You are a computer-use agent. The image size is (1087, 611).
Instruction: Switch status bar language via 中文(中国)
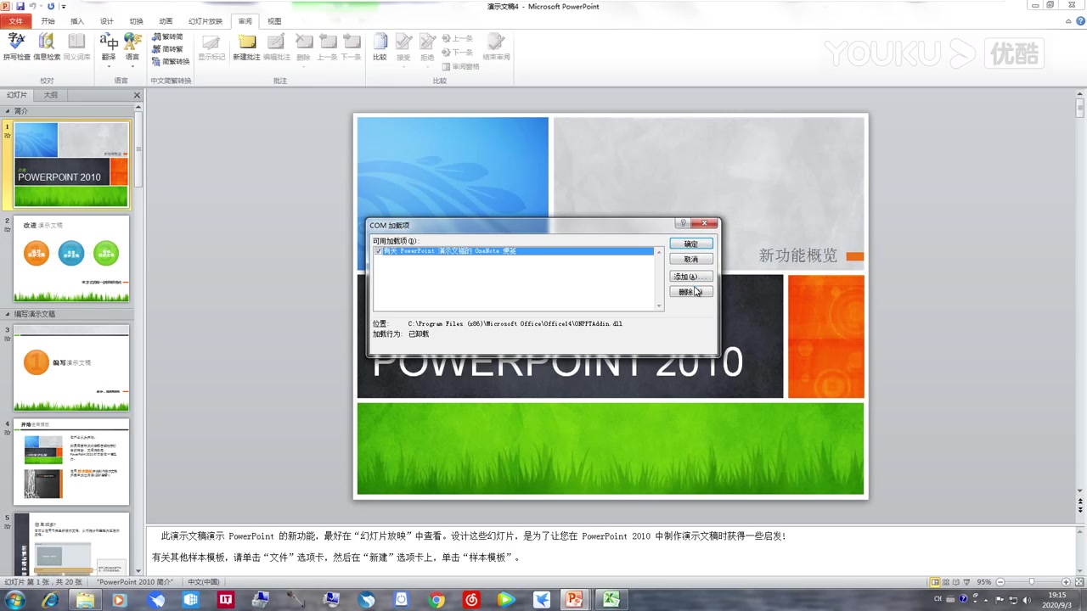pos(203,581)
